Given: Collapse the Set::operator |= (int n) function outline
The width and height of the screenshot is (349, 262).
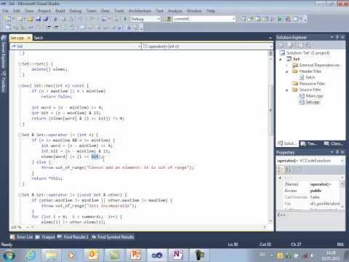Looking at the screenshot, I should 20,135.
